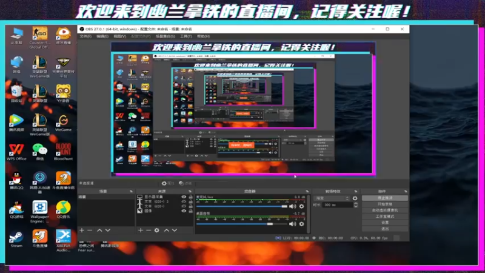The height and width of the screenshot is (273, 485).
Task: Click the 工作室模式 button
Action: pos(385,217)
